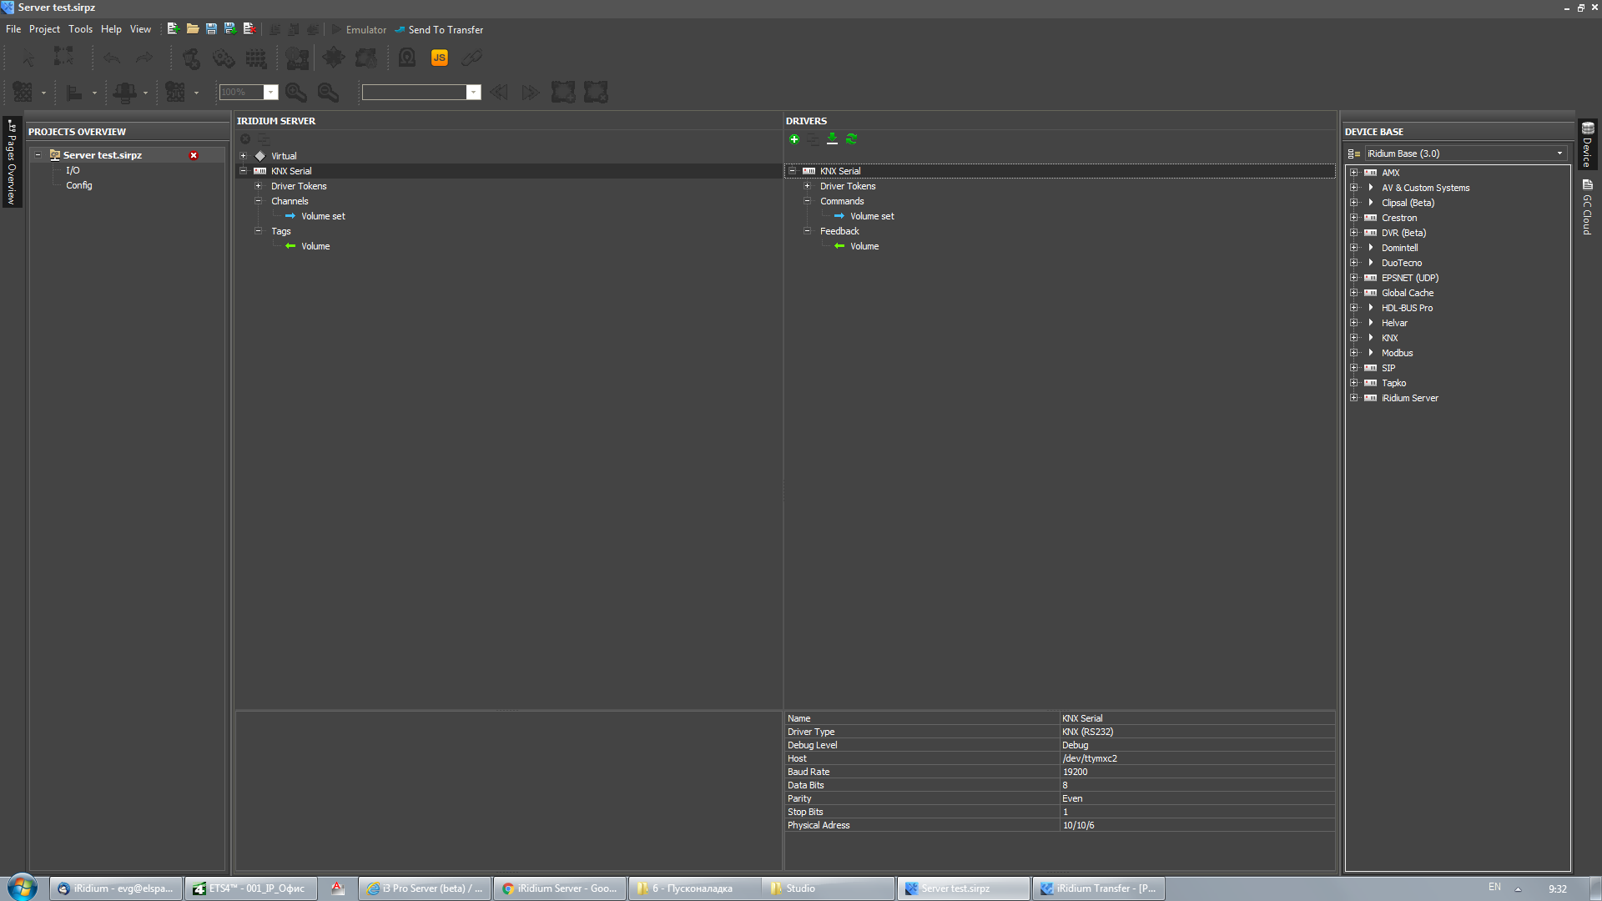Expand the Modbus entry in Device Base
The image size is (1602, 901).
[1354, 353]
